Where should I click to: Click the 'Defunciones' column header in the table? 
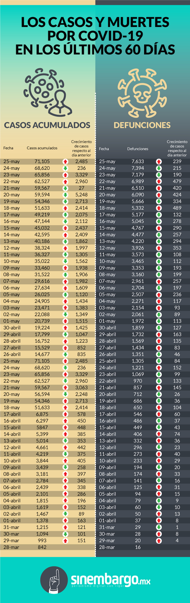pos(138,149)
